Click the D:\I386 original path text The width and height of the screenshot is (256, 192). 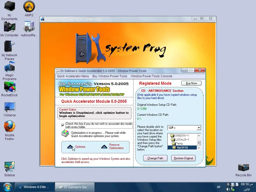pyautogui.click(x=142, y=109)
